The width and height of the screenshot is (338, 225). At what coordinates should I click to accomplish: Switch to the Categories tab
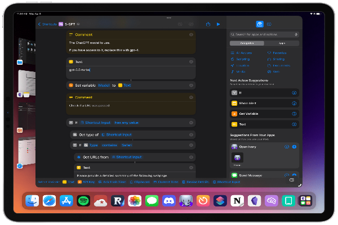click(x=247, y=43)
